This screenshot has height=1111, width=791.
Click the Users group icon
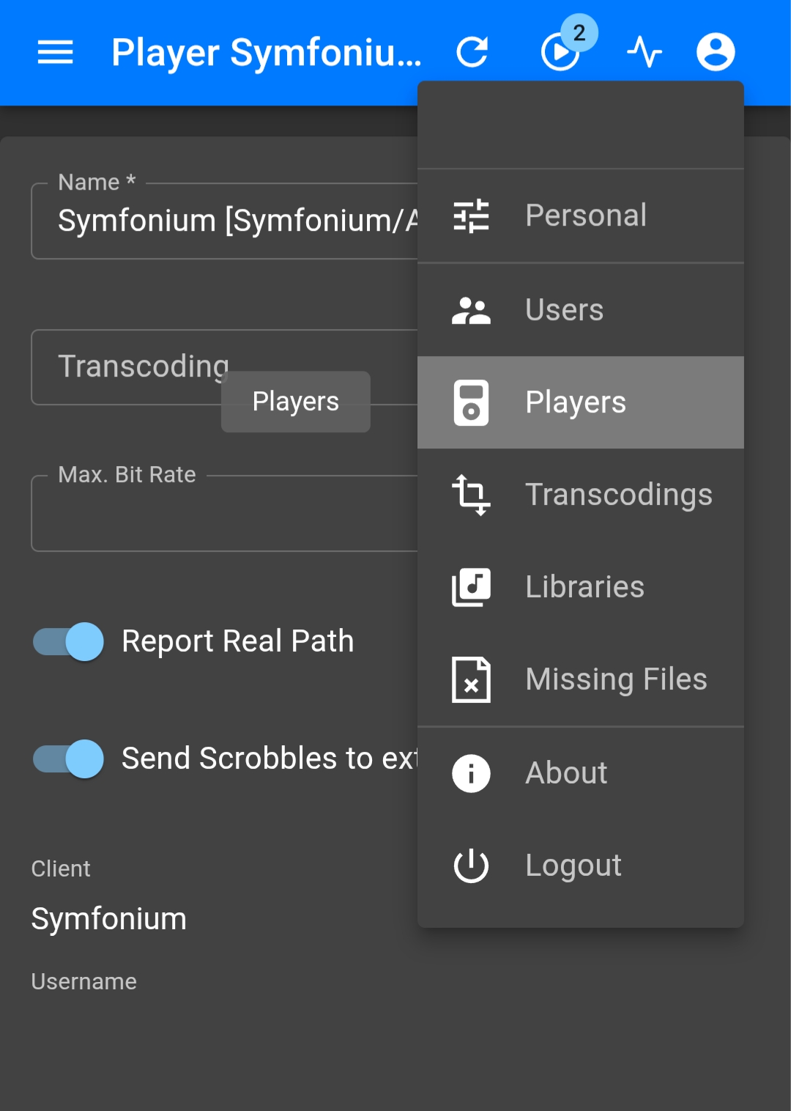(x=471, y=310)
